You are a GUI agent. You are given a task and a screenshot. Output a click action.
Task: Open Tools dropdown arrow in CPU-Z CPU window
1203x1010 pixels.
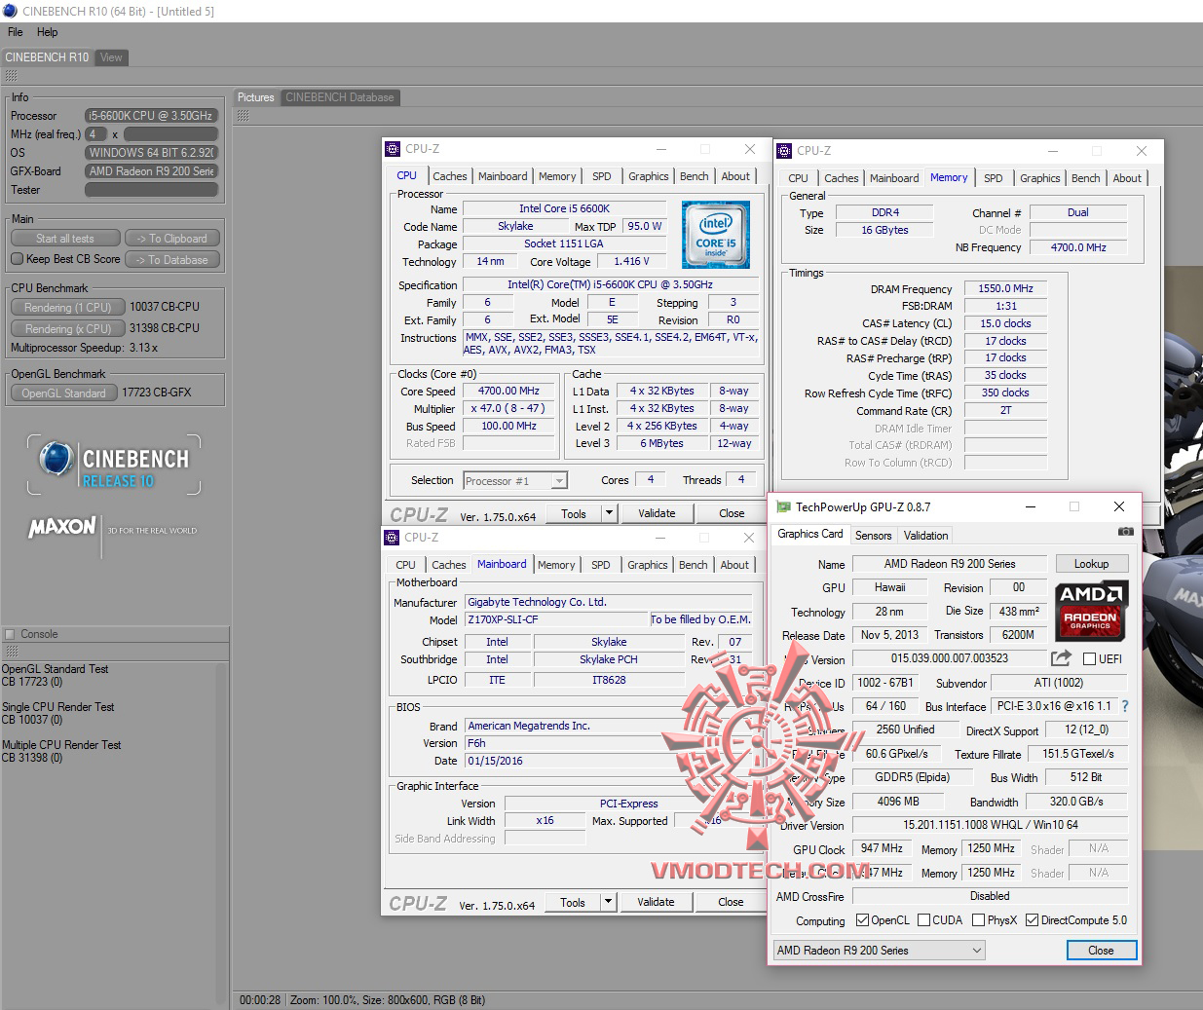coord(609,513)
